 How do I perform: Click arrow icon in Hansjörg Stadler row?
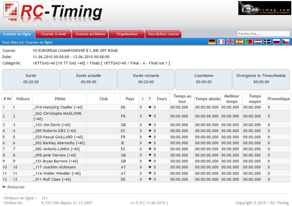tap(150, 107)
